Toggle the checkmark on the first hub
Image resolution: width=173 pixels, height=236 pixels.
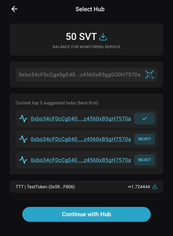tap(144, 119)
